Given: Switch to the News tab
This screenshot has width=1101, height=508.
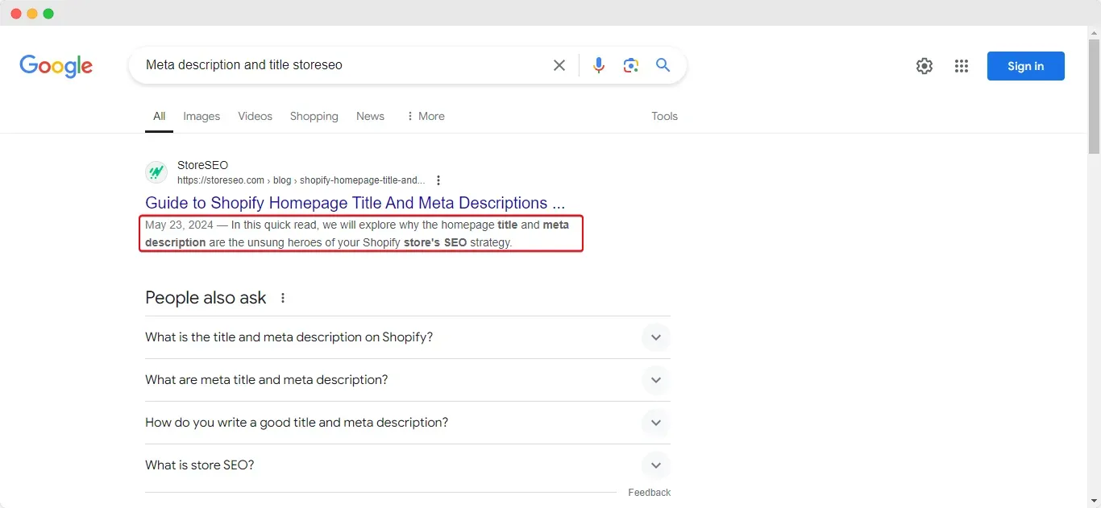Looking at the screenshot, I should [x=370, y=116].
